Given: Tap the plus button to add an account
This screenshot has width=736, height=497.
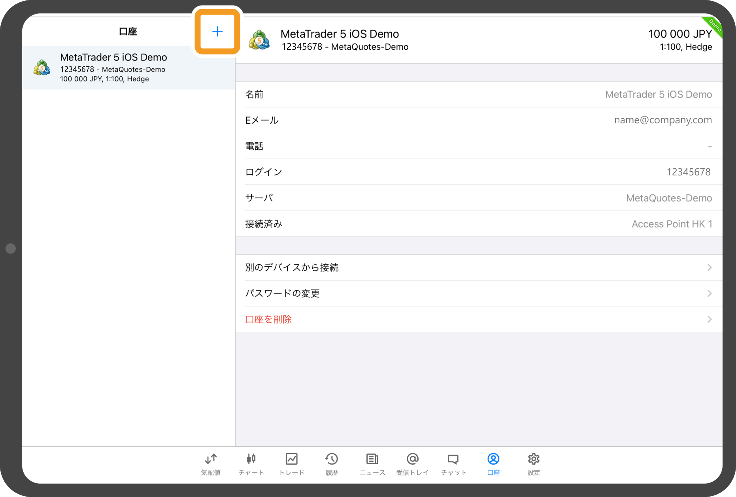Looking at the screenshot, I should click(x=217, y=31).
